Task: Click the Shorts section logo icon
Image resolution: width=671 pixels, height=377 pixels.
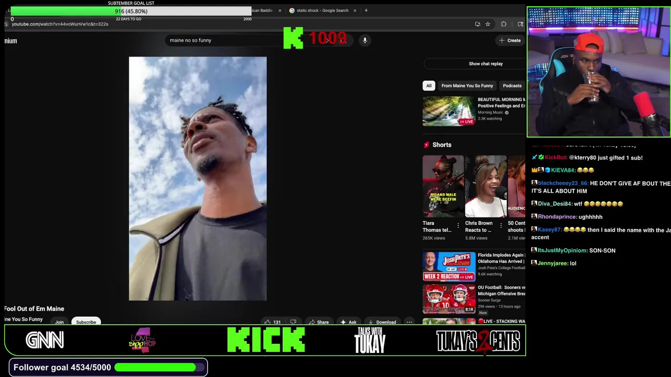Action: click(426, 145)
